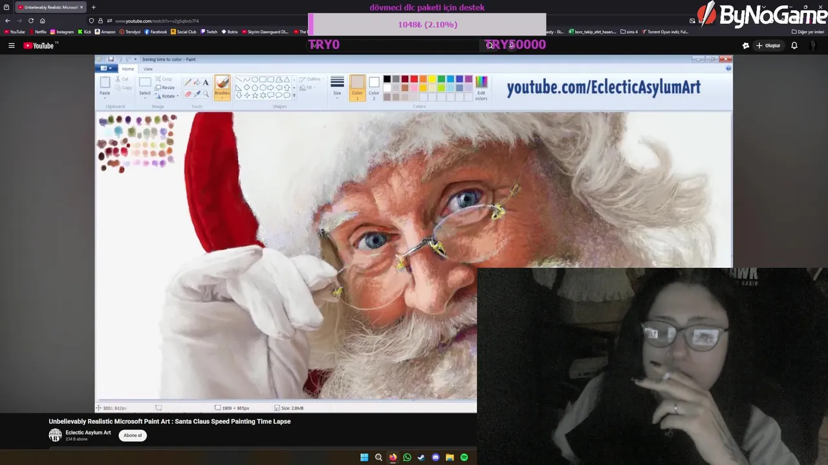Click the 'Abone ol' subscribe button
The width and height of the screenshot is (828, 465).
[x=133, y=435]
